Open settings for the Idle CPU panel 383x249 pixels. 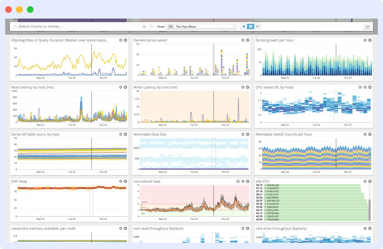(365, 181)
